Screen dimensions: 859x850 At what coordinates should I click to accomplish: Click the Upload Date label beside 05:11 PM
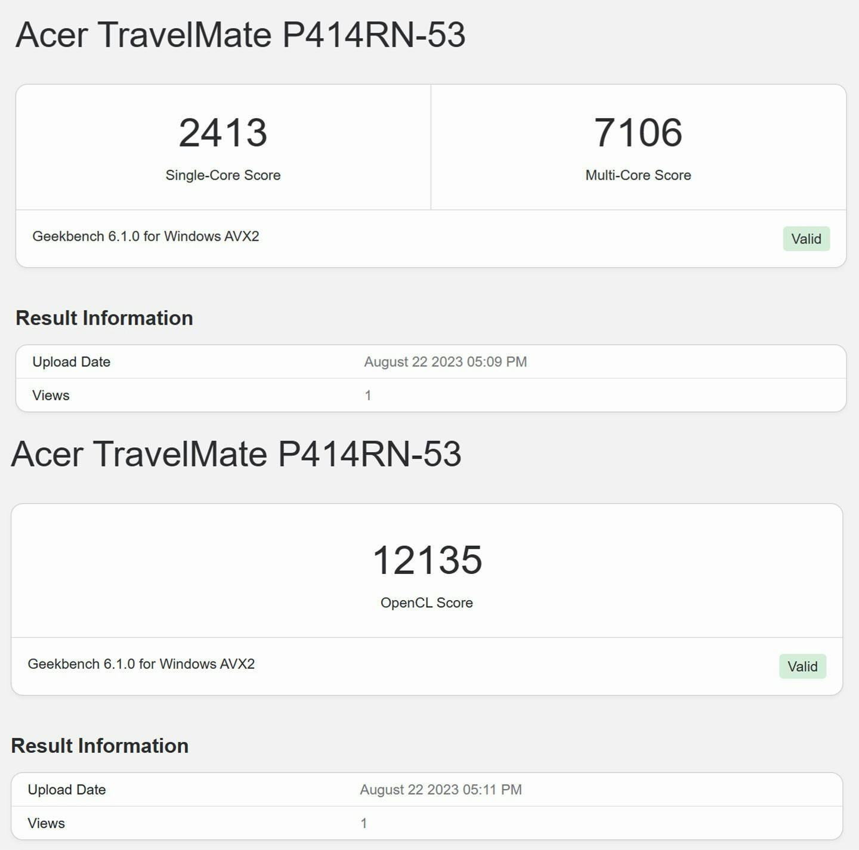click(x=67, y=790)
